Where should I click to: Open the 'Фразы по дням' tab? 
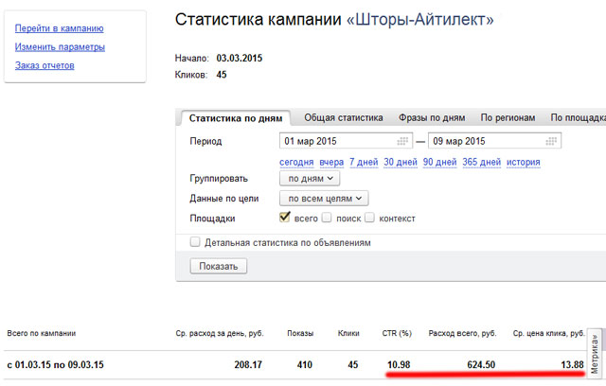pos(432,118)
